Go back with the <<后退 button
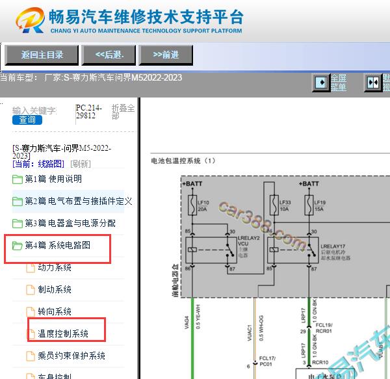The image size is (390, 379). click(109, 55)
